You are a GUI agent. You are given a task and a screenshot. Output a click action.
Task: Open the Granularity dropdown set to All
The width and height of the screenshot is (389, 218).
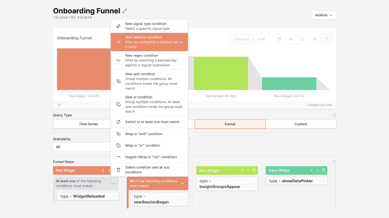click(x=82, y=147)
